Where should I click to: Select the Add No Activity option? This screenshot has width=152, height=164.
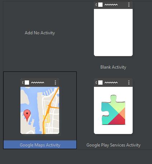pyautogui.click(x=40, y=33)
